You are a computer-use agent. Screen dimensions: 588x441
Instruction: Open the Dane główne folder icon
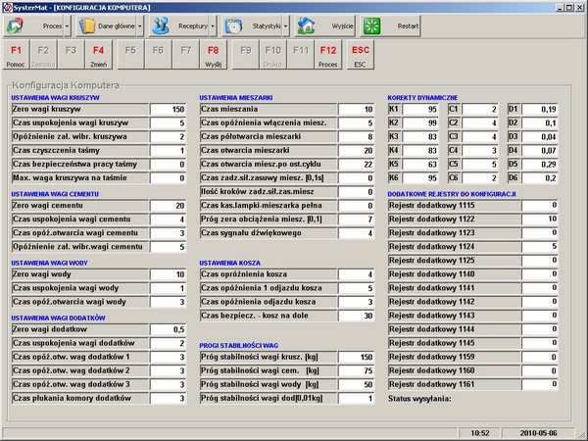pyautogui.click(x=87, y=25)
